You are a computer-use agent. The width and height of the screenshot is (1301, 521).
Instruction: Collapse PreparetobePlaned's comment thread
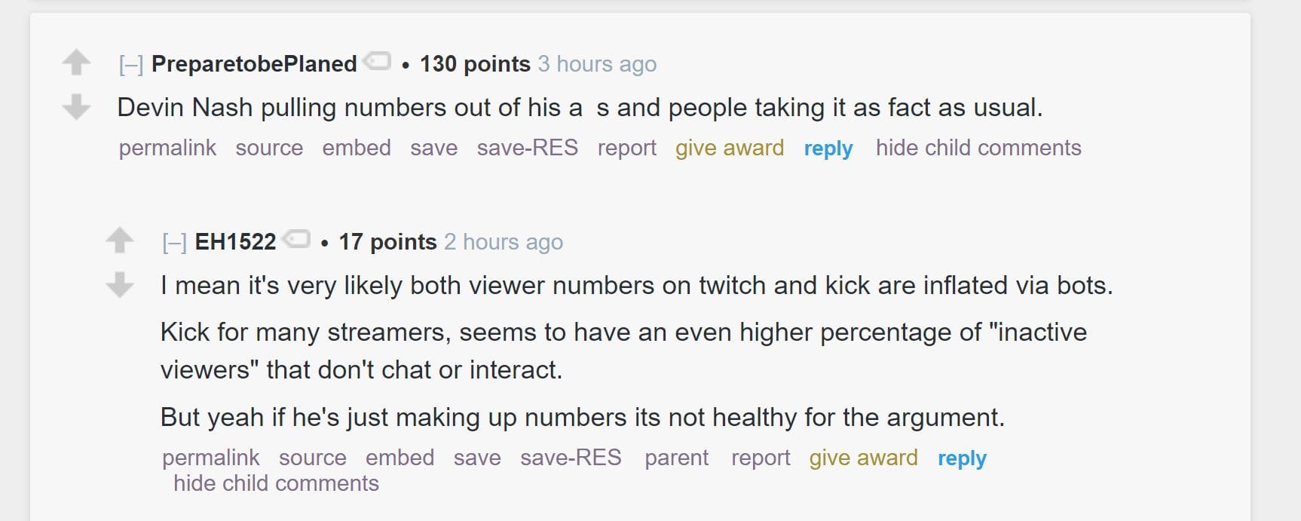coord(133,63)
